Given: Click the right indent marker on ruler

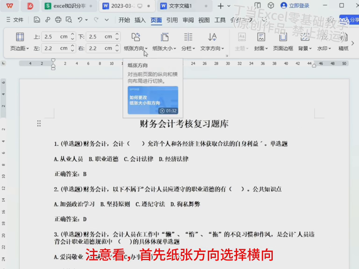Looking at the screenshot, I should [314, 66].
